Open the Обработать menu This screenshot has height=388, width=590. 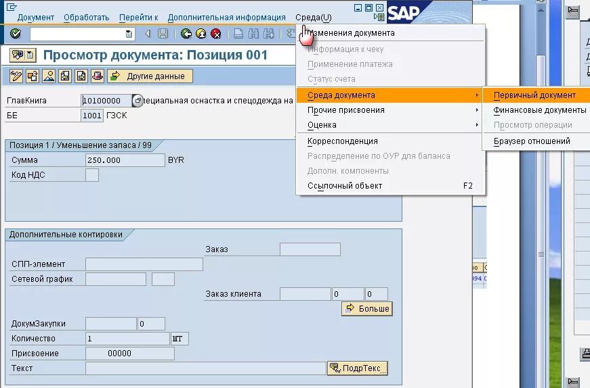[86, 18]
